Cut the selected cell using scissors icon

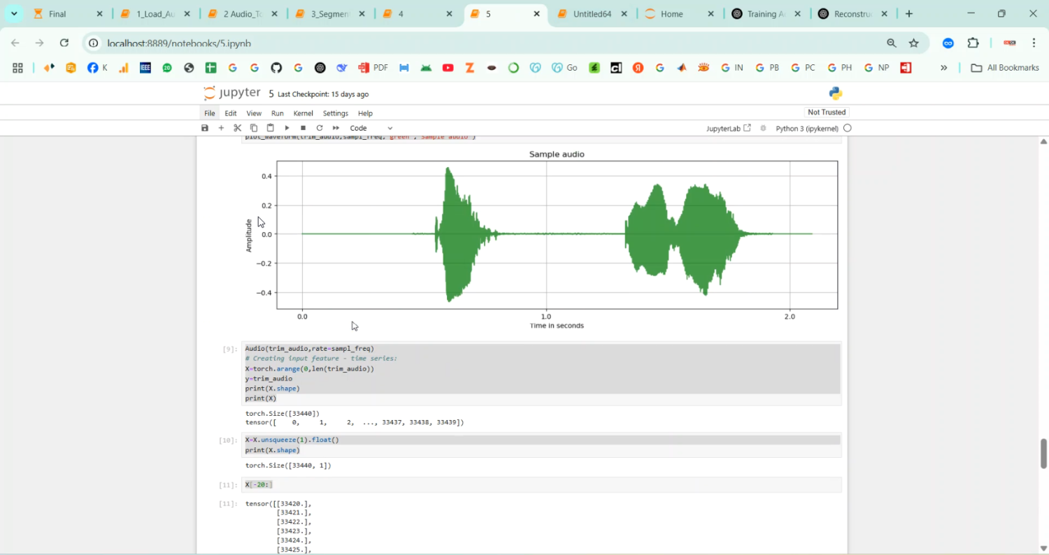[x=237, y=128]
